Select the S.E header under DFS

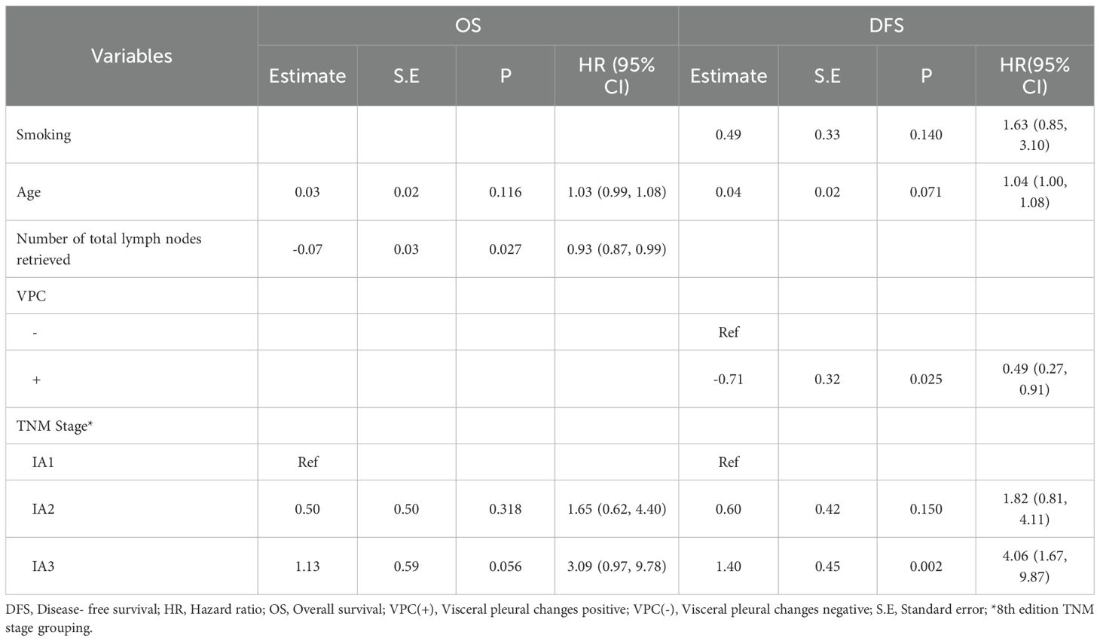(x=827, y=75)
